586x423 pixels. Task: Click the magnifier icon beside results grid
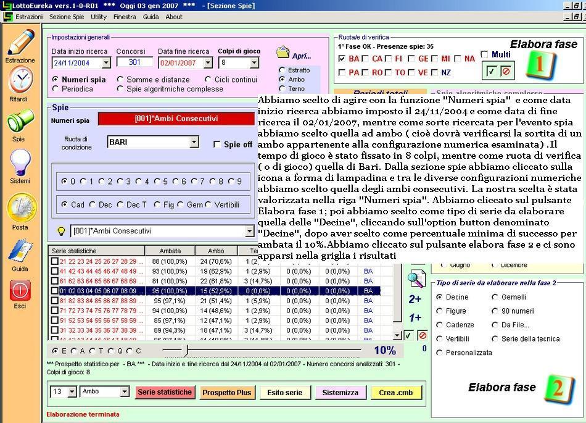416,279
